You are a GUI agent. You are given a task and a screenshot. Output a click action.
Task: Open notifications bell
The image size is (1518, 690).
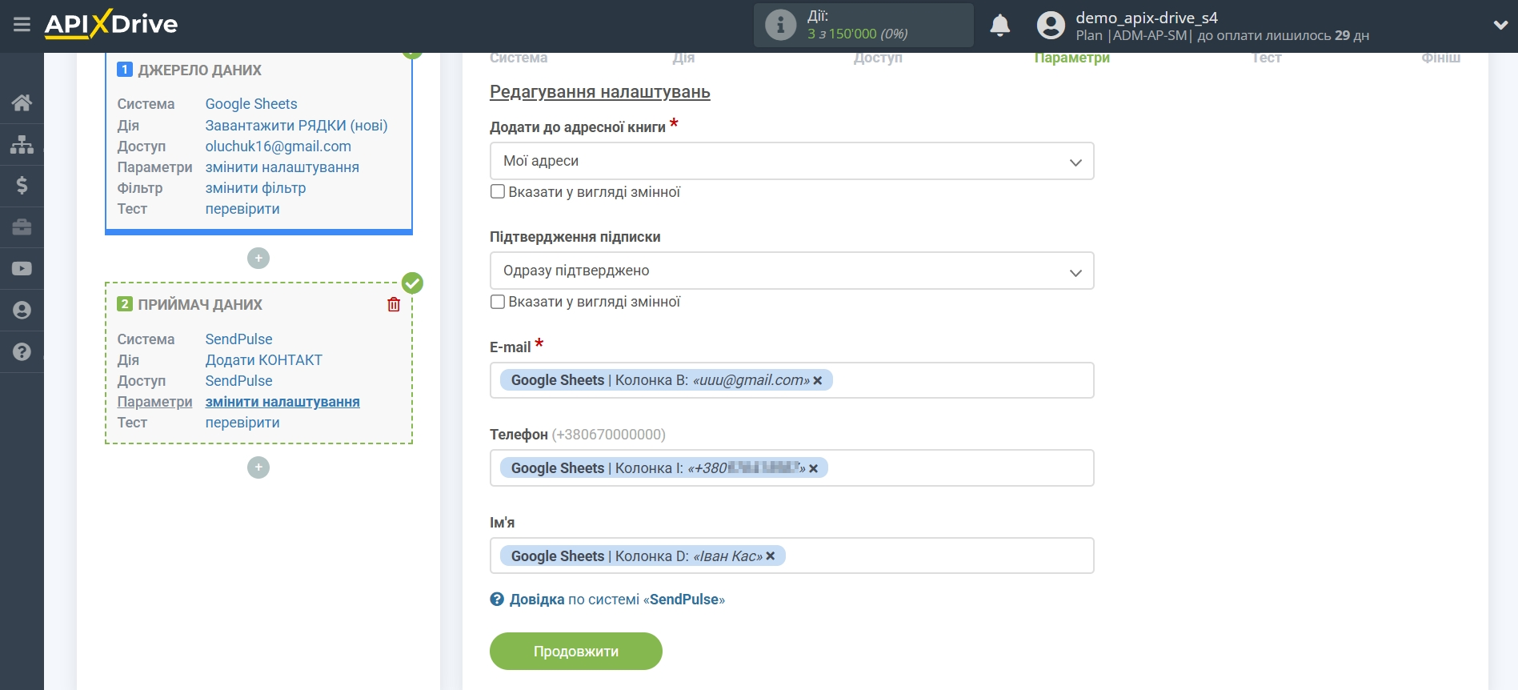click(x=999, y=26)
